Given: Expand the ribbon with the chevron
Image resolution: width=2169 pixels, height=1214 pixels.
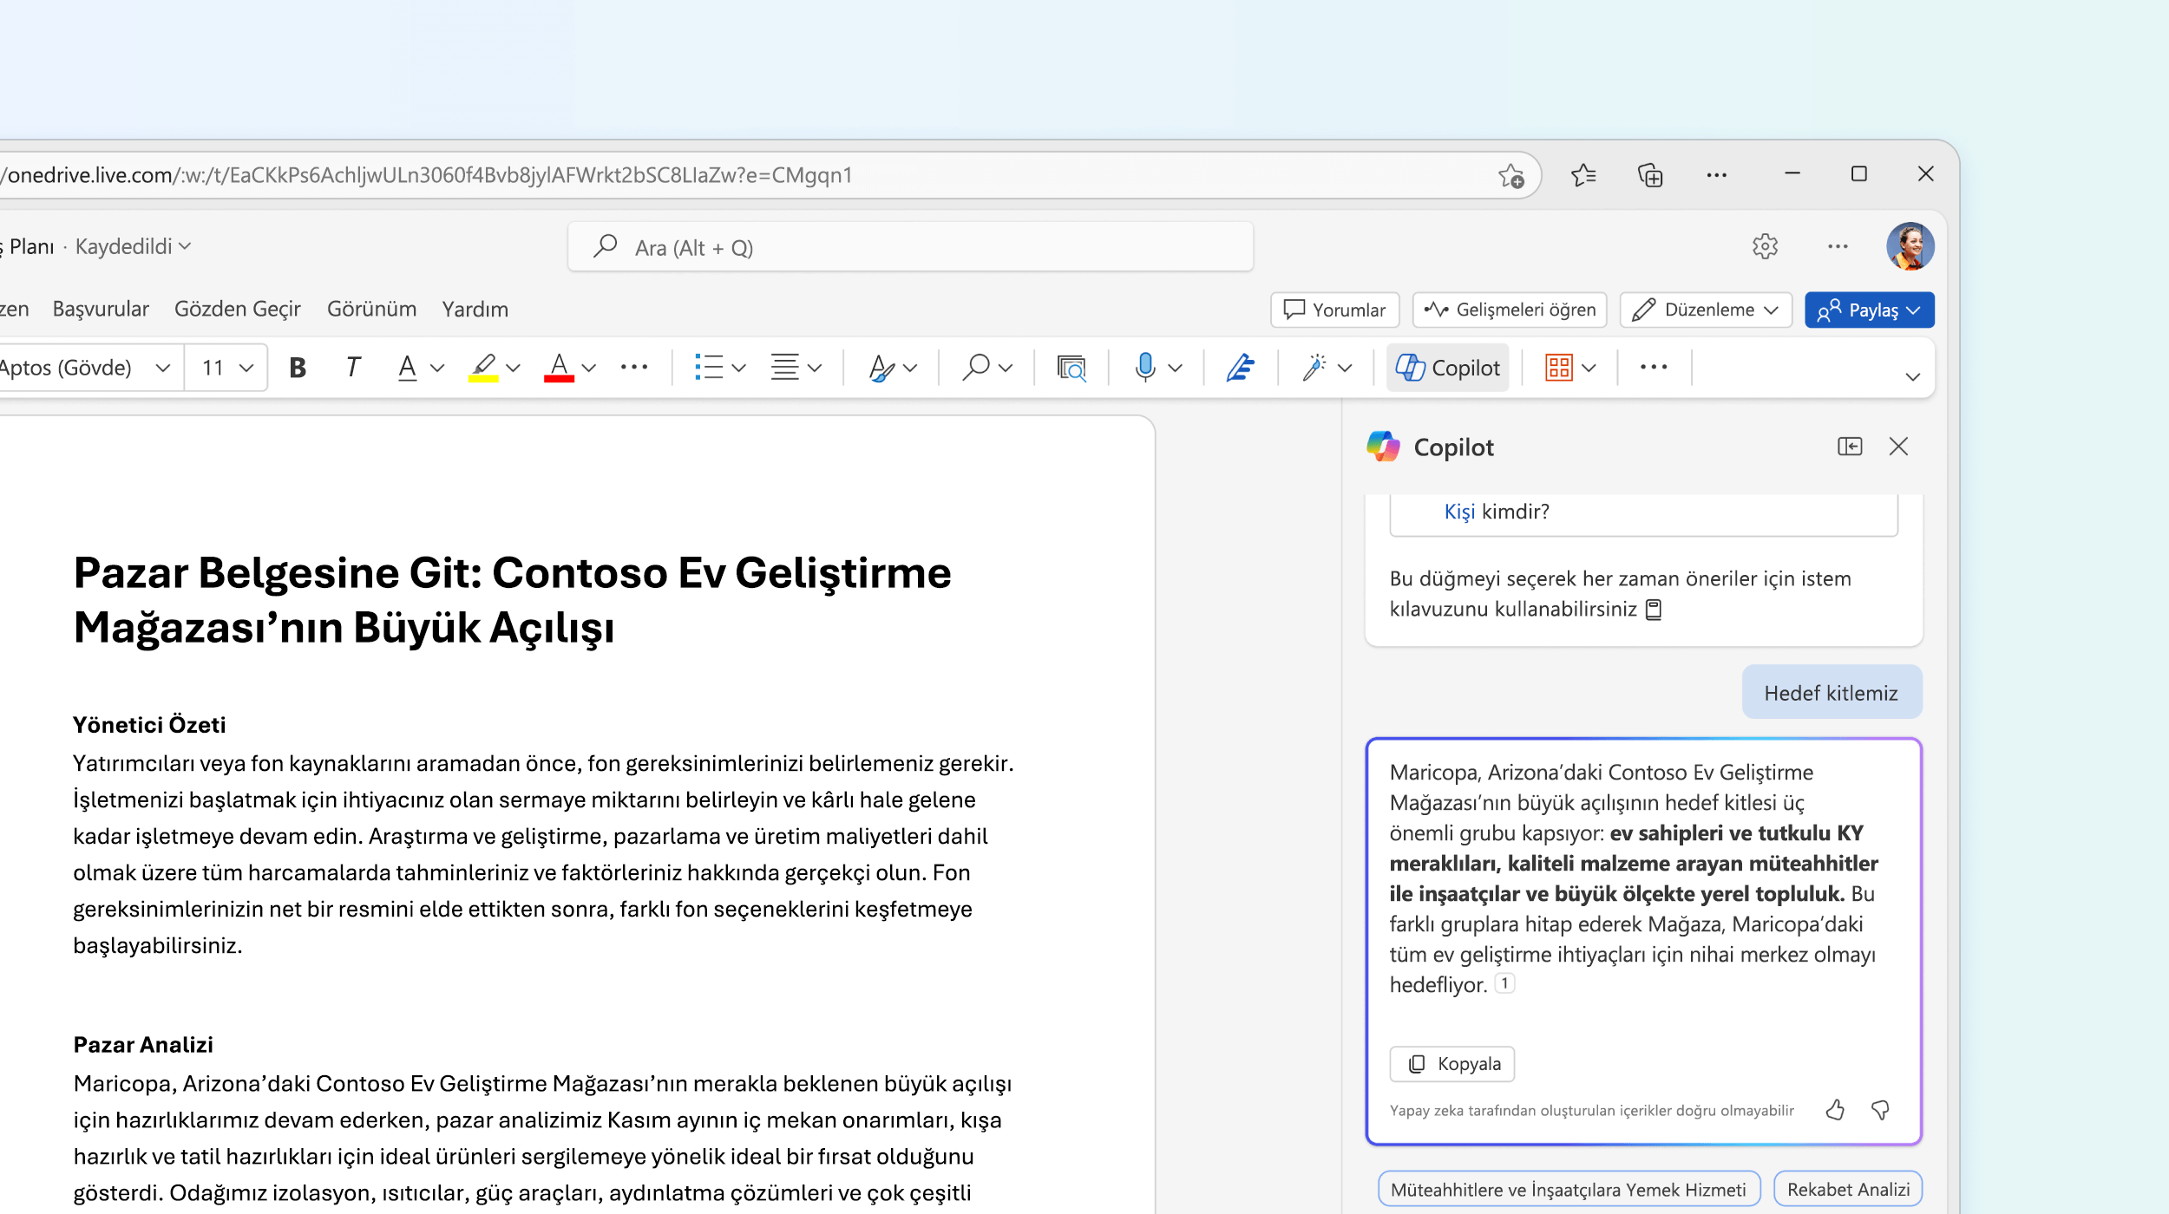Looking at the screenshot, I should [x=1913, y=376].
